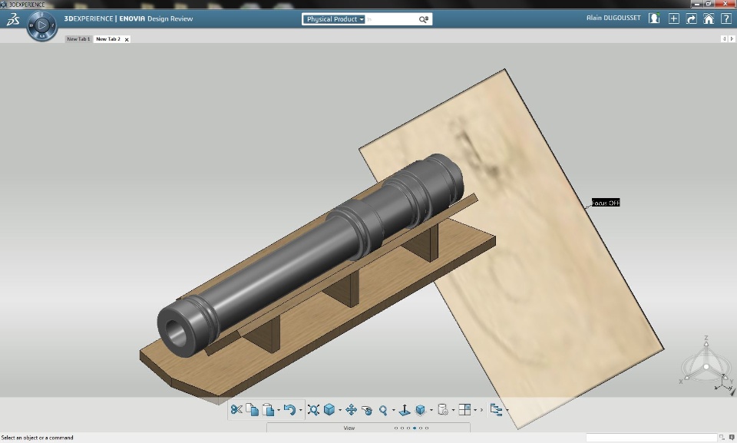
Task: Click the status bar command input field
Action: pos(651,438)
